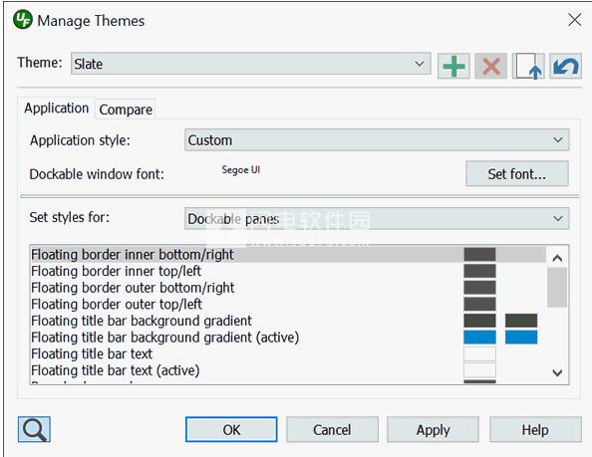Delete theme using the red X icon
Screen dimensions: 592x457
pyautogui.click(x=490, y=66)
